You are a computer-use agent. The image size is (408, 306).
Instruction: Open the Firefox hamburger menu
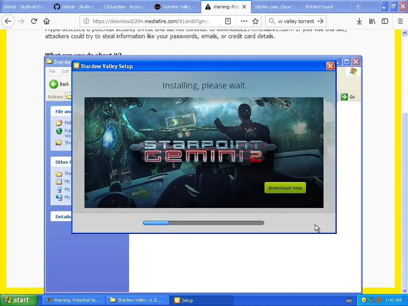pos(400,21)
